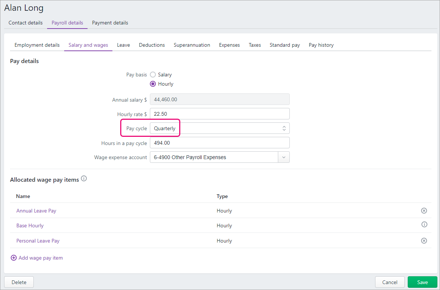The height and width of the screenshot is (290, 440).
Task: Go to the Superannuation tab
Action: [192, 45]
